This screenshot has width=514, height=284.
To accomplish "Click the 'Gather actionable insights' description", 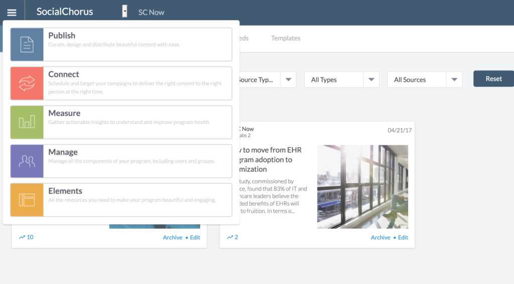I will tap(129, 122).
